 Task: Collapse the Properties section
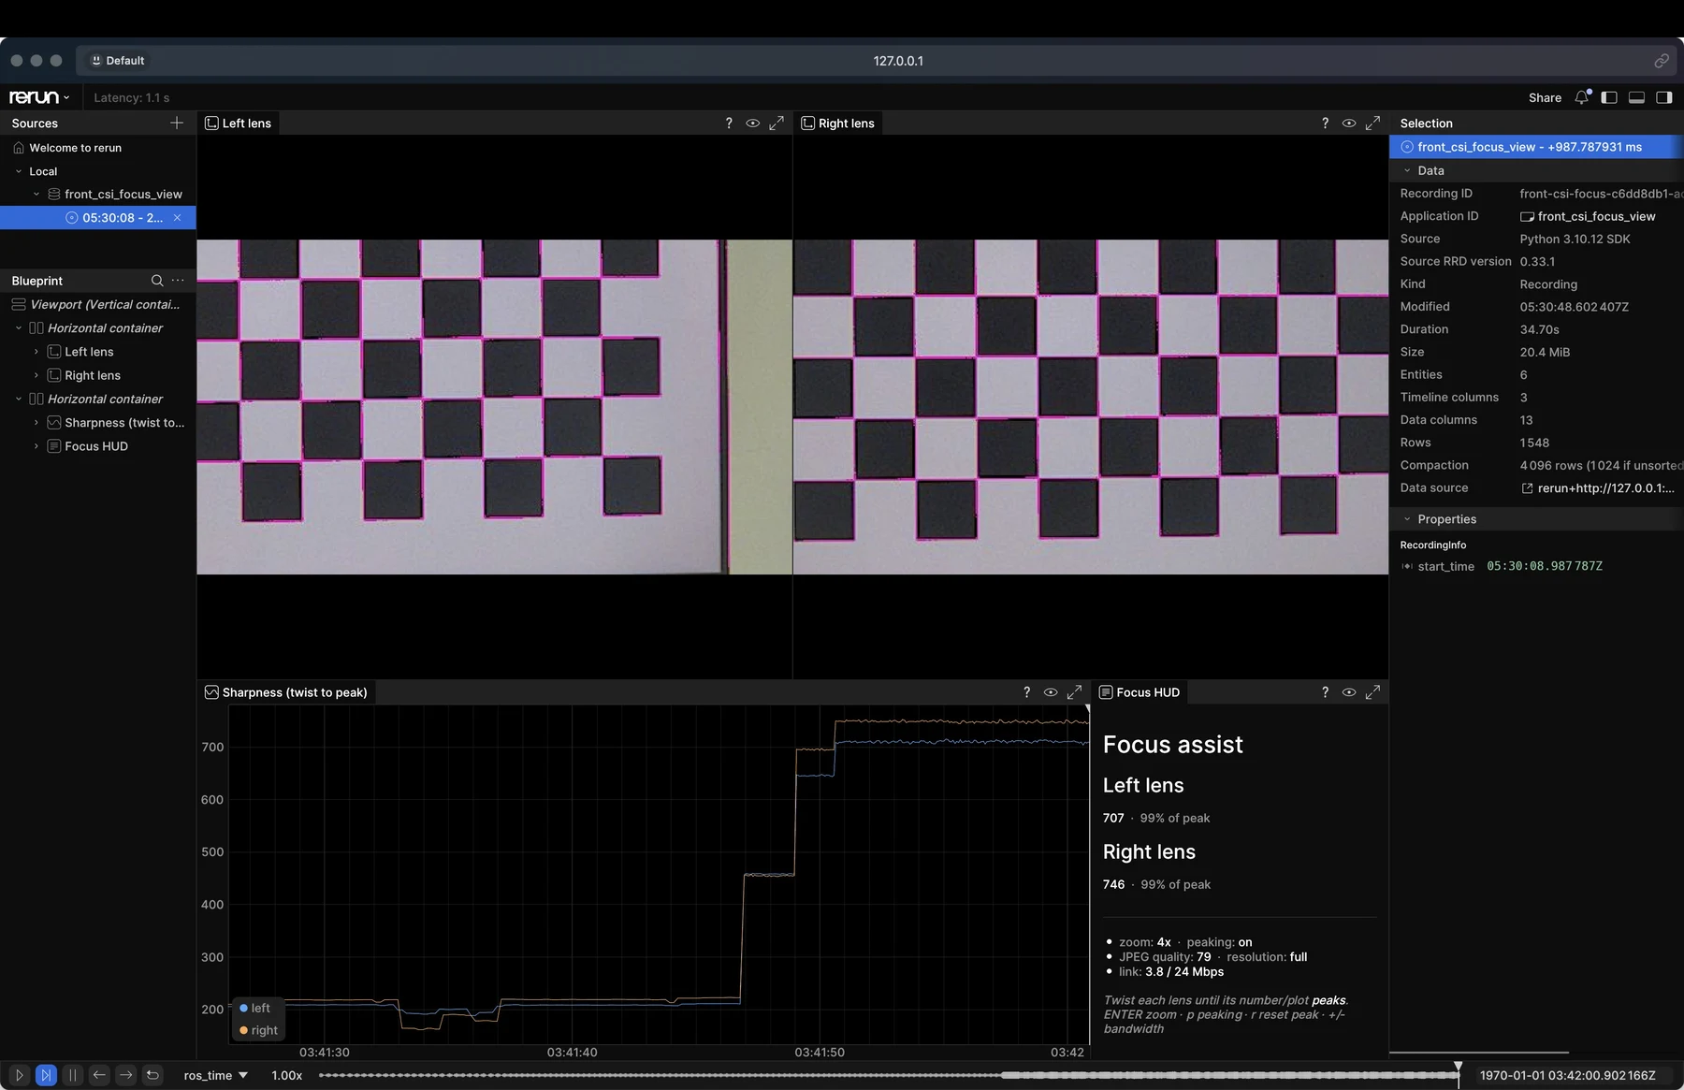1406,519
